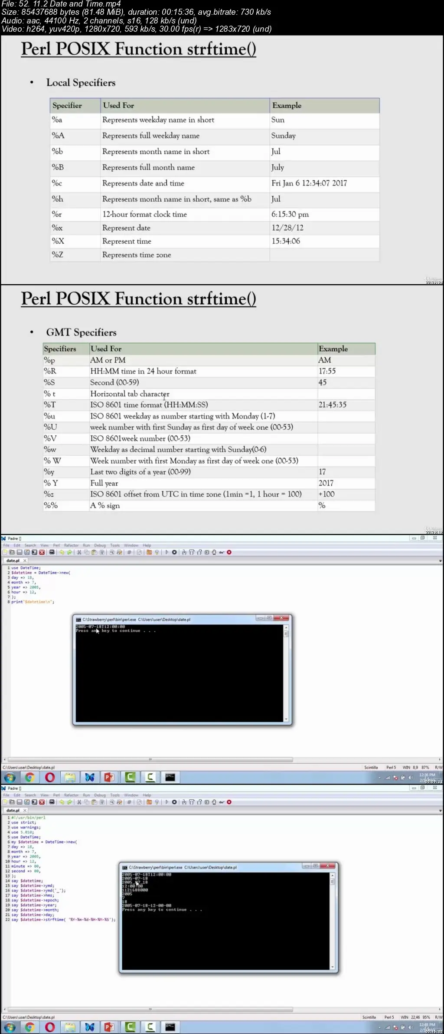The image size is (444, 1034).
Task: Open File menu in upper Padre window
Action: tap(7, 545)
